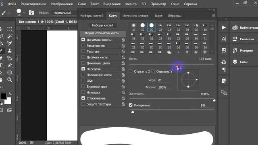Toggle lock for Texture setting
The height and width of the screenshot is (145, 258).
coord(123,52)
